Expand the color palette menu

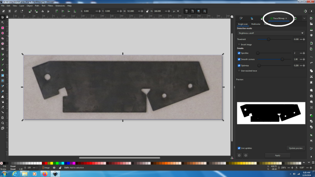313,163
